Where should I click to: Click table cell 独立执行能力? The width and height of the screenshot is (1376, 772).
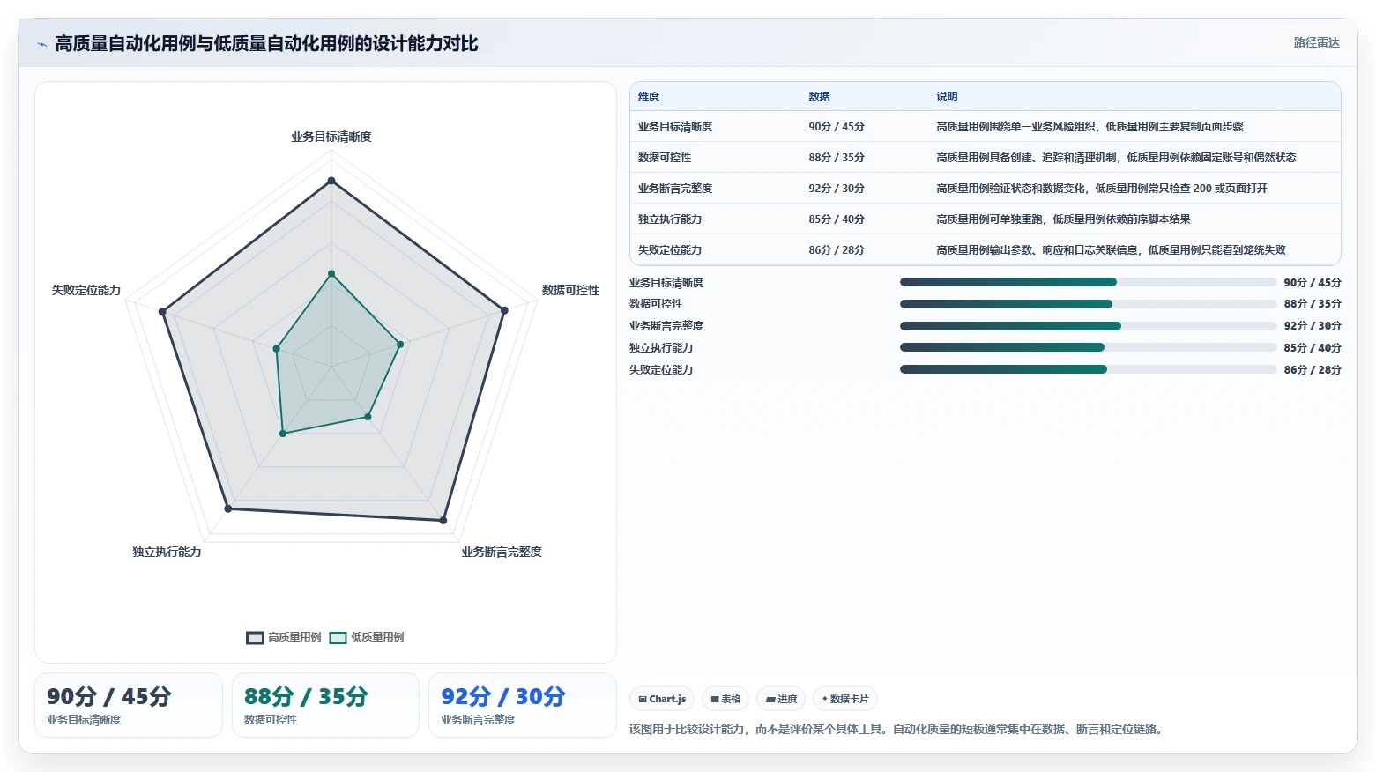tap(670, 219)
